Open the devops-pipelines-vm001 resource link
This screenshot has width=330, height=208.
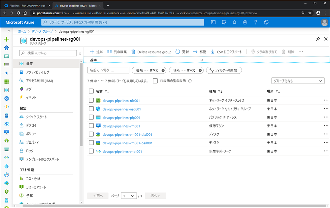coord(121,126)
